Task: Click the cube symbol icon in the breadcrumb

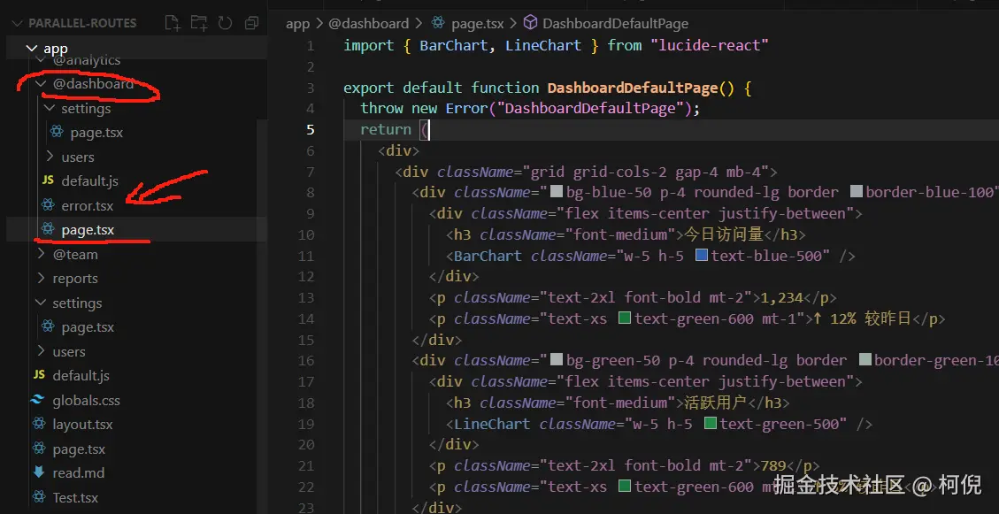Action: (x=530, y=24)
